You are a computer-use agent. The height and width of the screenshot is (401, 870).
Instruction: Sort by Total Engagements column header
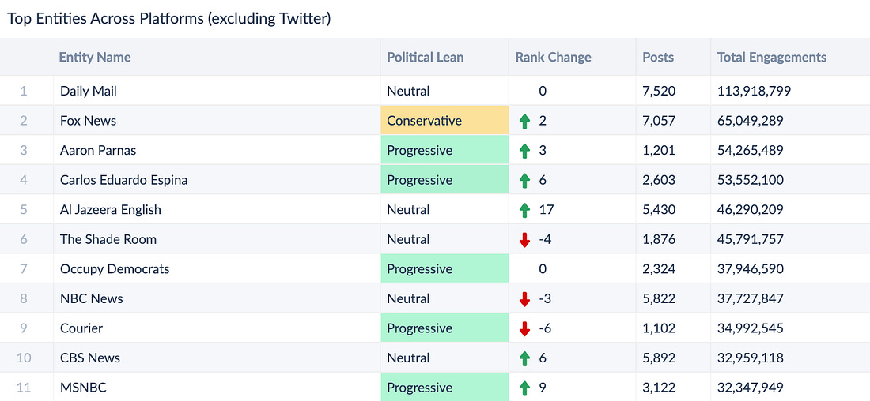pos(771,57)
